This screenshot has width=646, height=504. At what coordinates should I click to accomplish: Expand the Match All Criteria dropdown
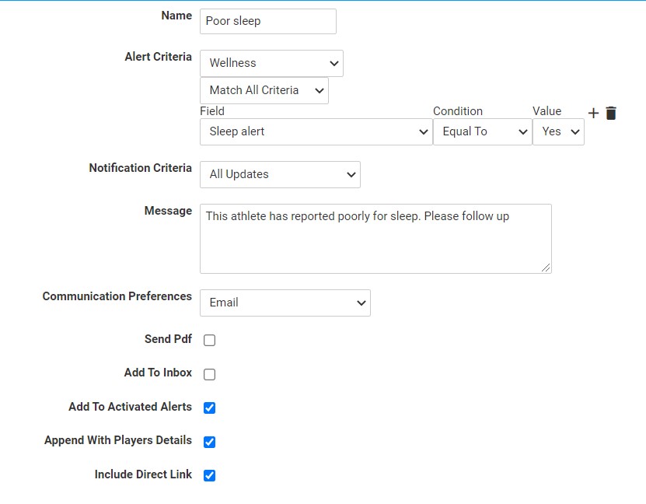pos(264,90)
